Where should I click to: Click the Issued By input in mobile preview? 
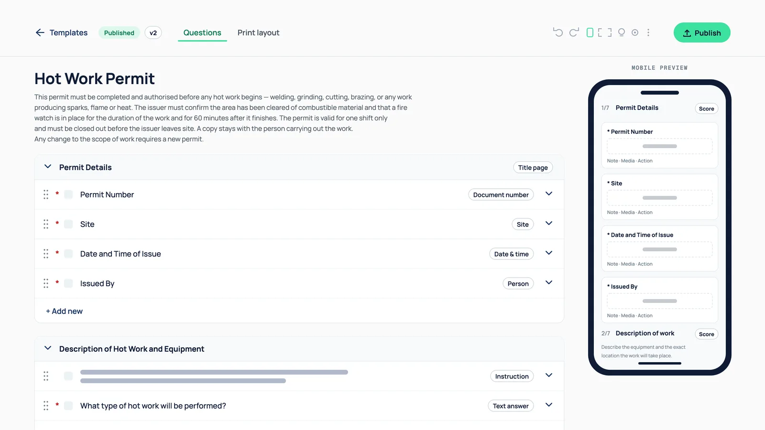pos(659,301)
